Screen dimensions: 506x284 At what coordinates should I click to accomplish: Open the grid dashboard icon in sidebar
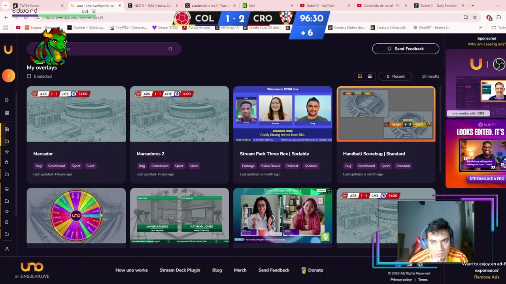tap(7, 113)
